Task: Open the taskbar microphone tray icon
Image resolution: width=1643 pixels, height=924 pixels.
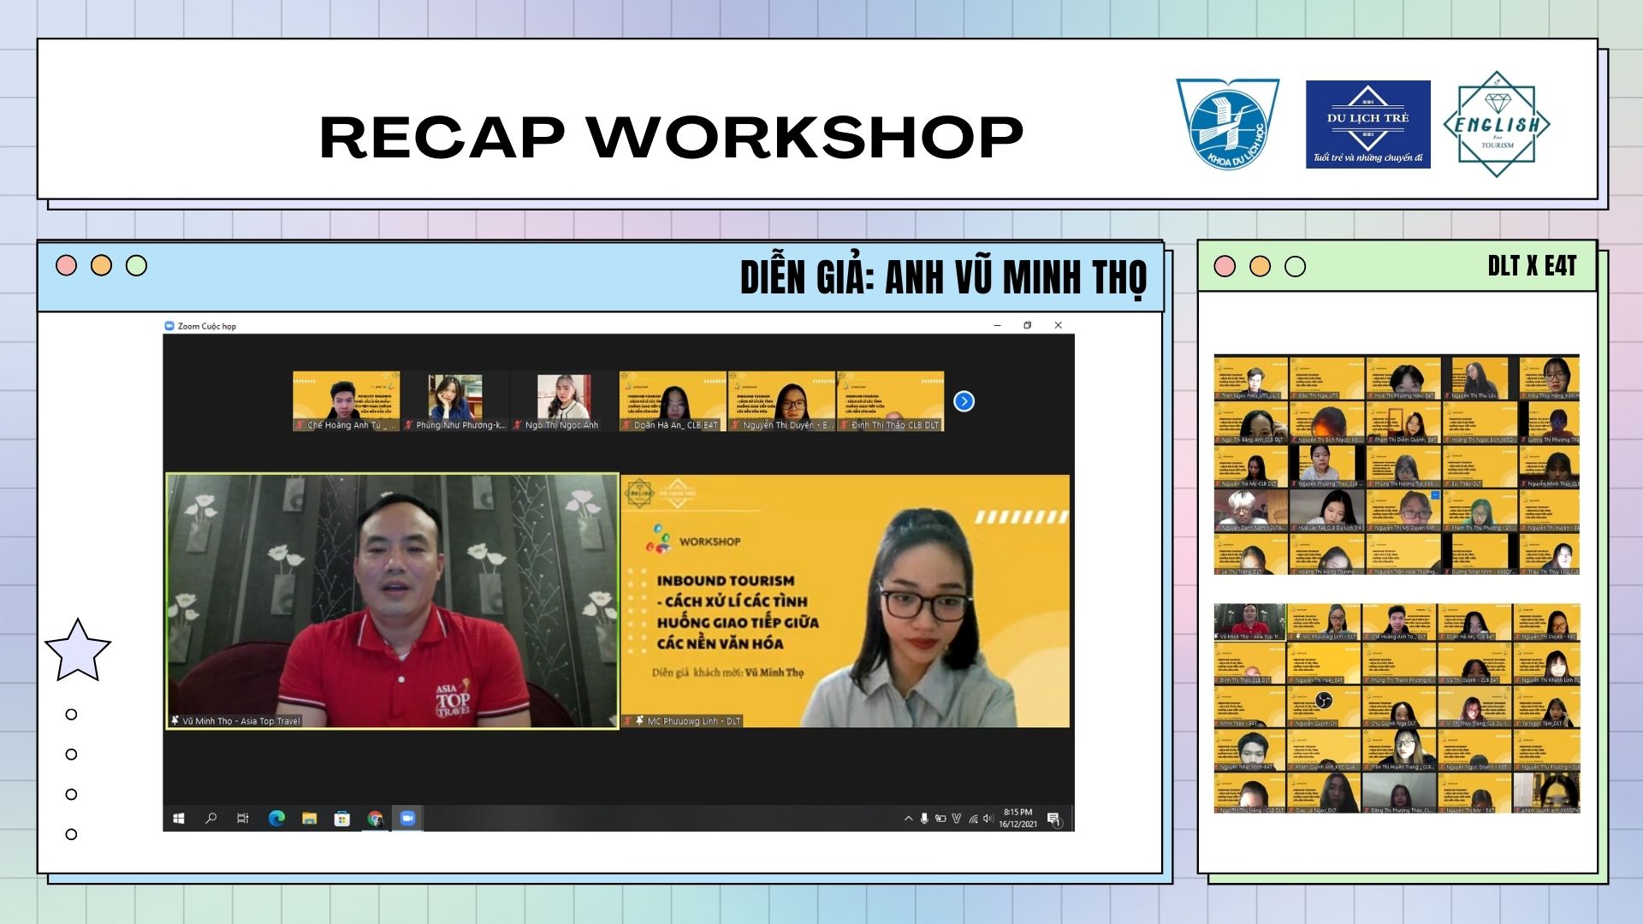Action: click(924, 819)
